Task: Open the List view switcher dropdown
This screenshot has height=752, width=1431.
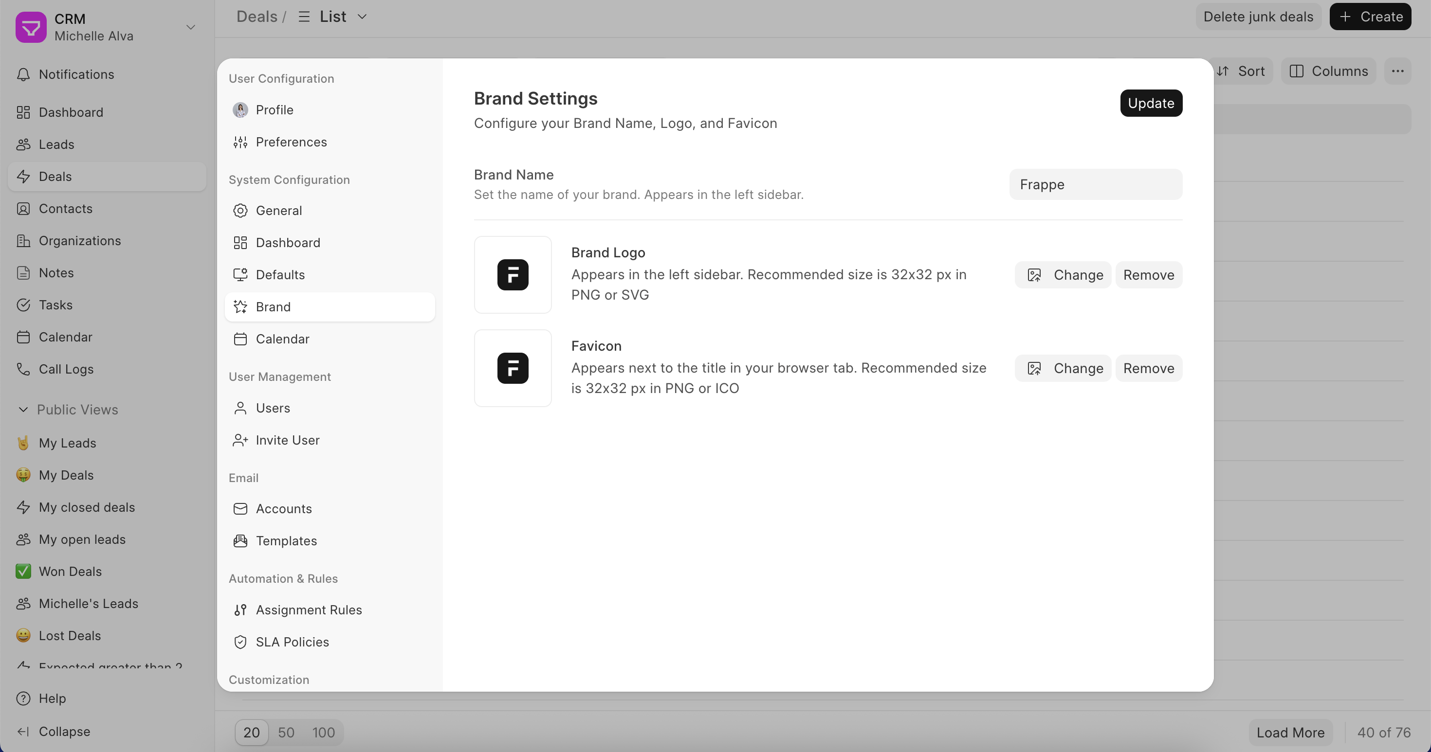Action: tap(333, 17)
